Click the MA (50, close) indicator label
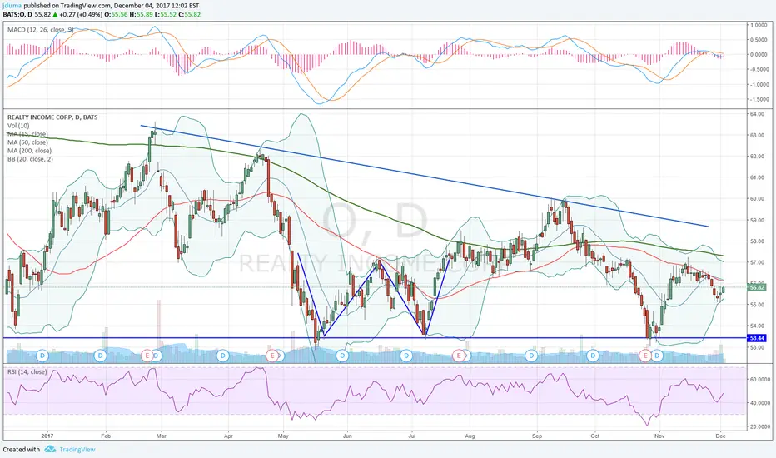The height and width of the screenshot is (458, 776). click(x=27, y=142)
